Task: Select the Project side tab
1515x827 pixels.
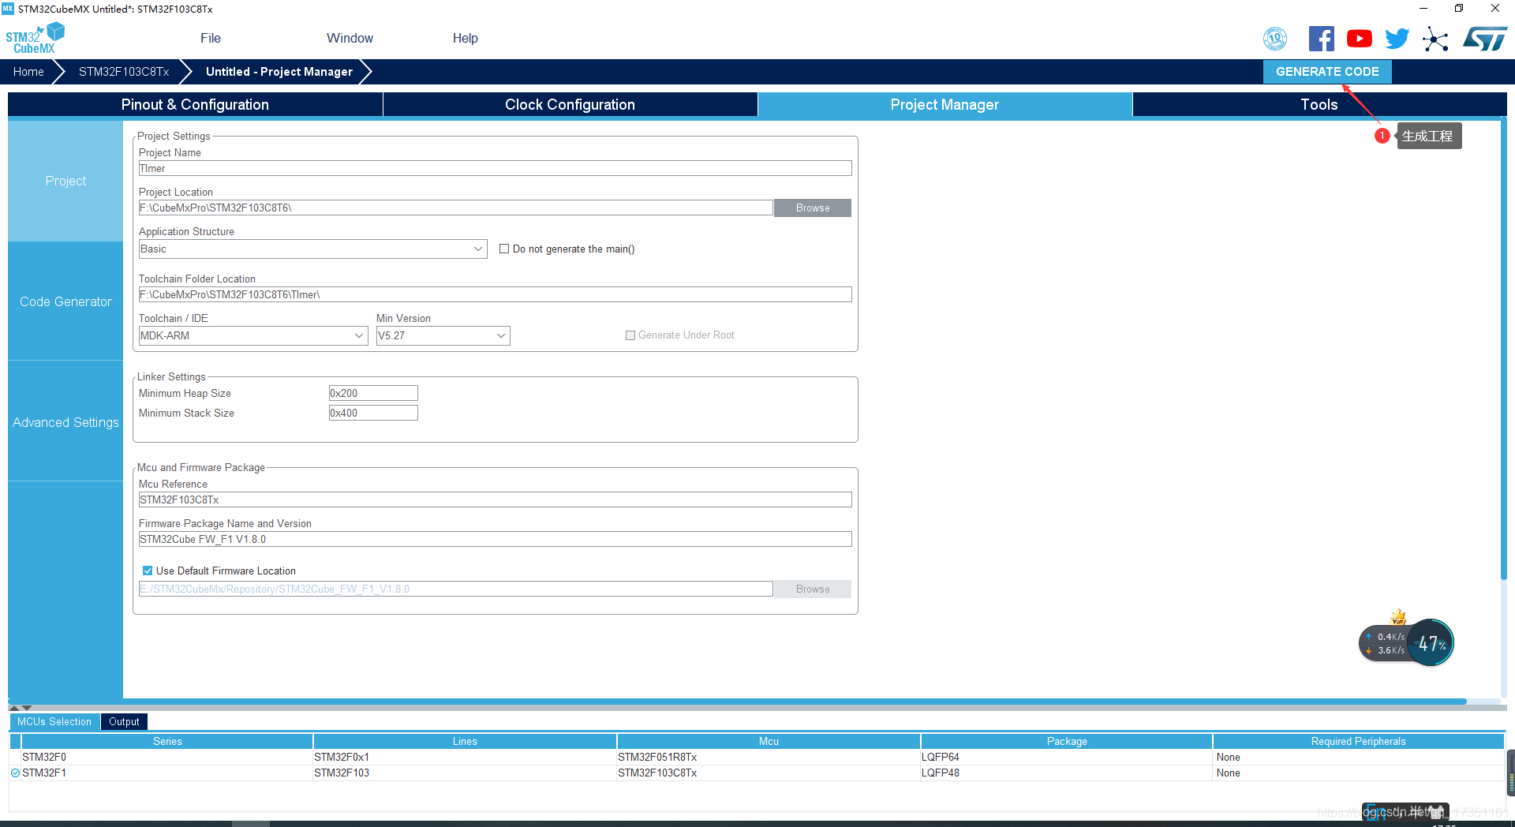Action: (65, 181)
